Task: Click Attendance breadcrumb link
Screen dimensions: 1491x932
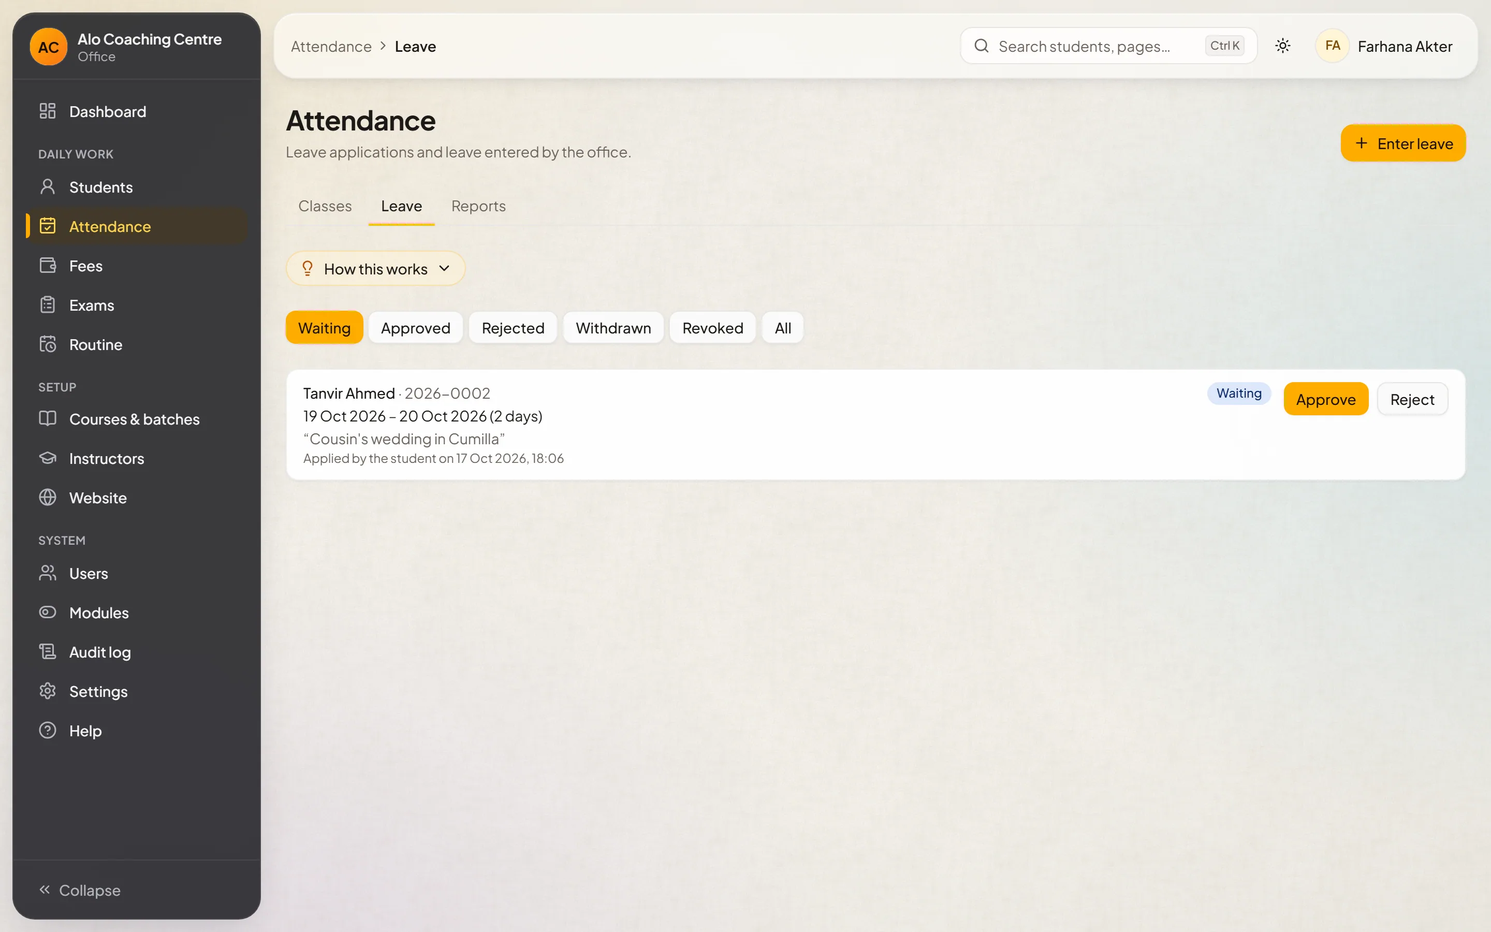Action: click(x=331, y=46)
